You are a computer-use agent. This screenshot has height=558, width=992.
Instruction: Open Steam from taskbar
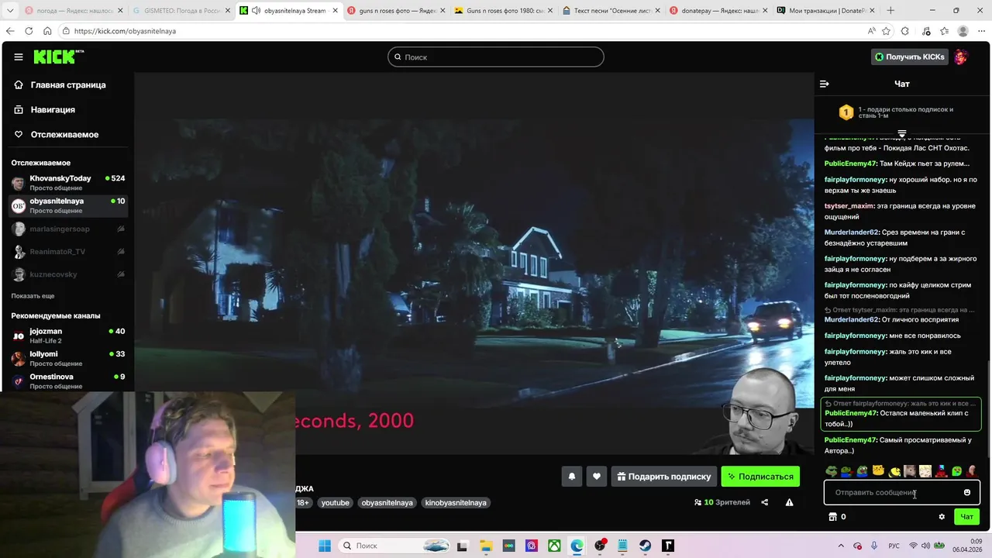point(645,546)
